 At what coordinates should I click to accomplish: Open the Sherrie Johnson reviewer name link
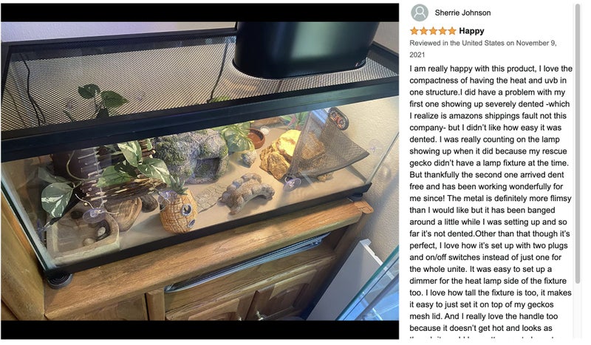coord(462,13)
